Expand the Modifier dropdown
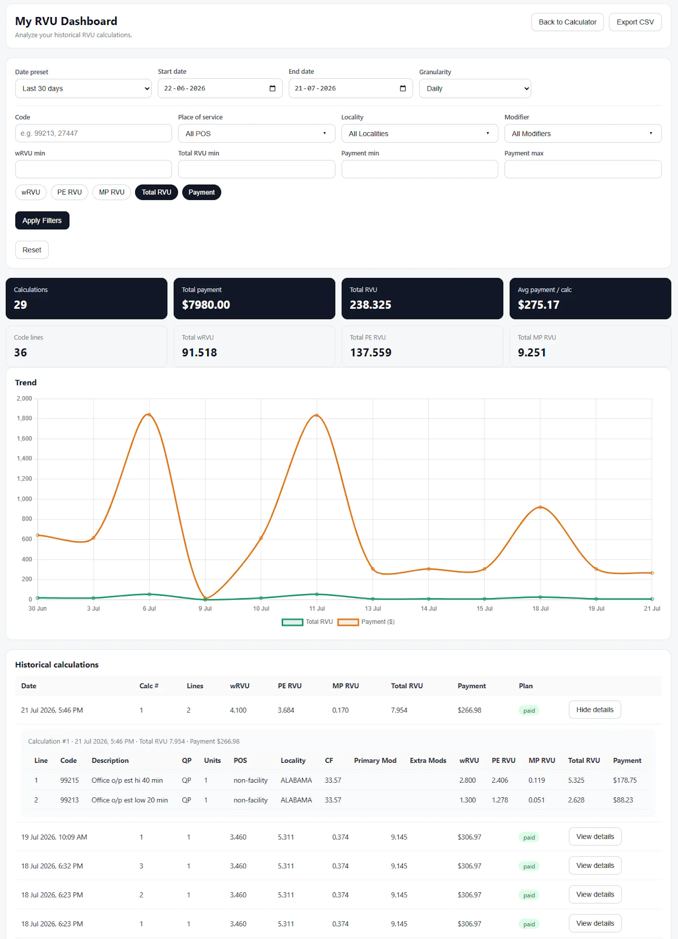678x939 pixels. pos(583,133)
